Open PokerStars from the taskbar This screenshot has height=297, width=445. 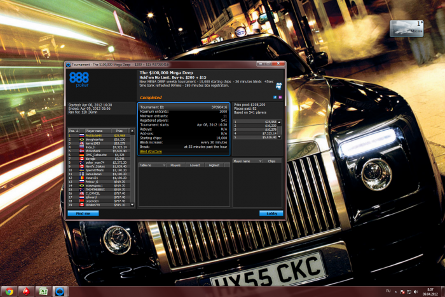26,291
